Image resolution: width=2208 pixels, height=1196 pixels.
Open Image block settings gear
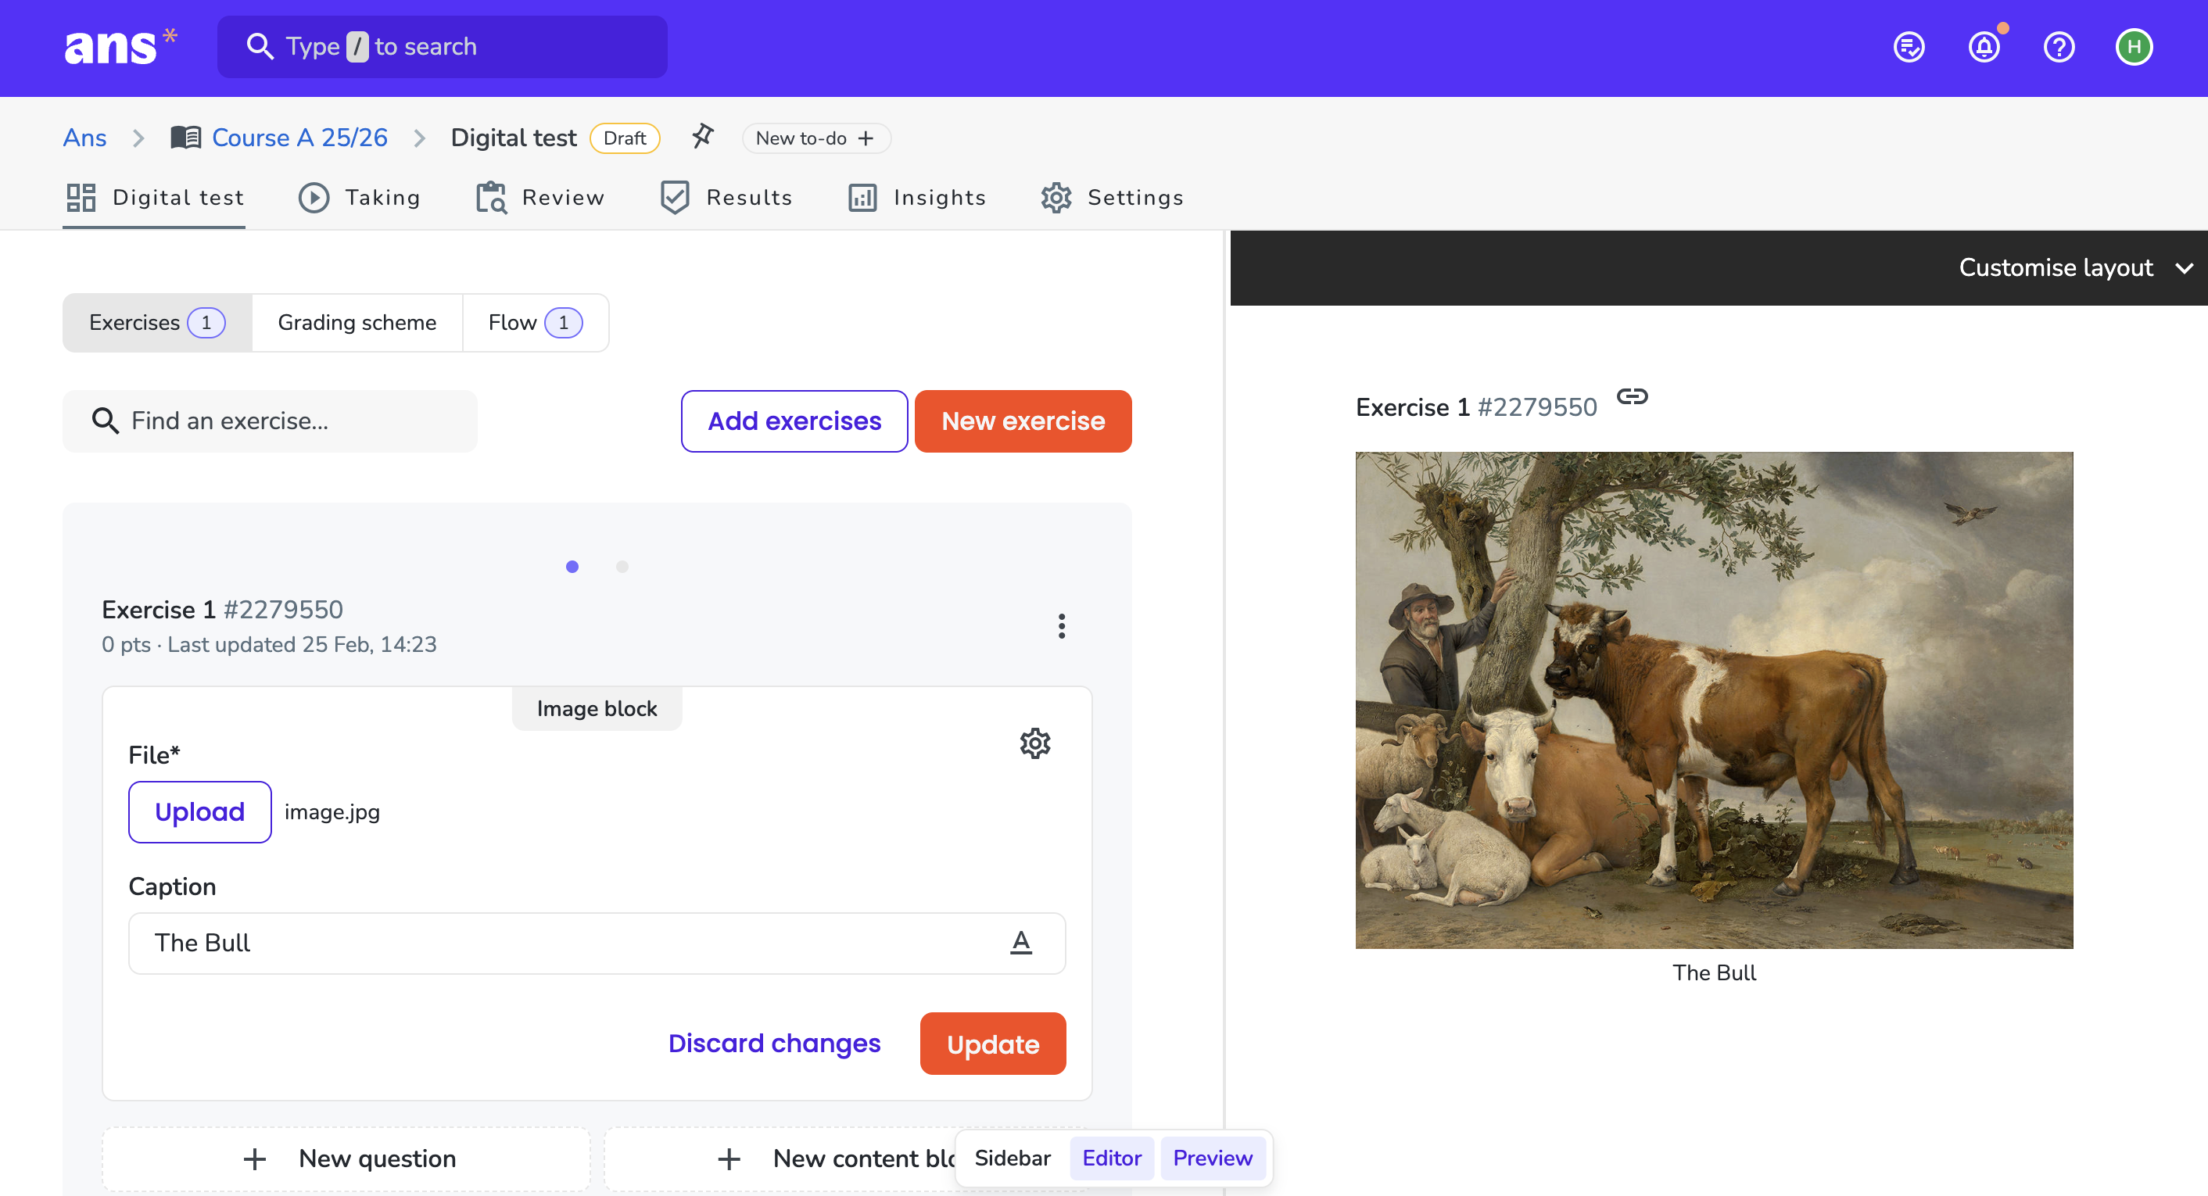coord(1034,743)
